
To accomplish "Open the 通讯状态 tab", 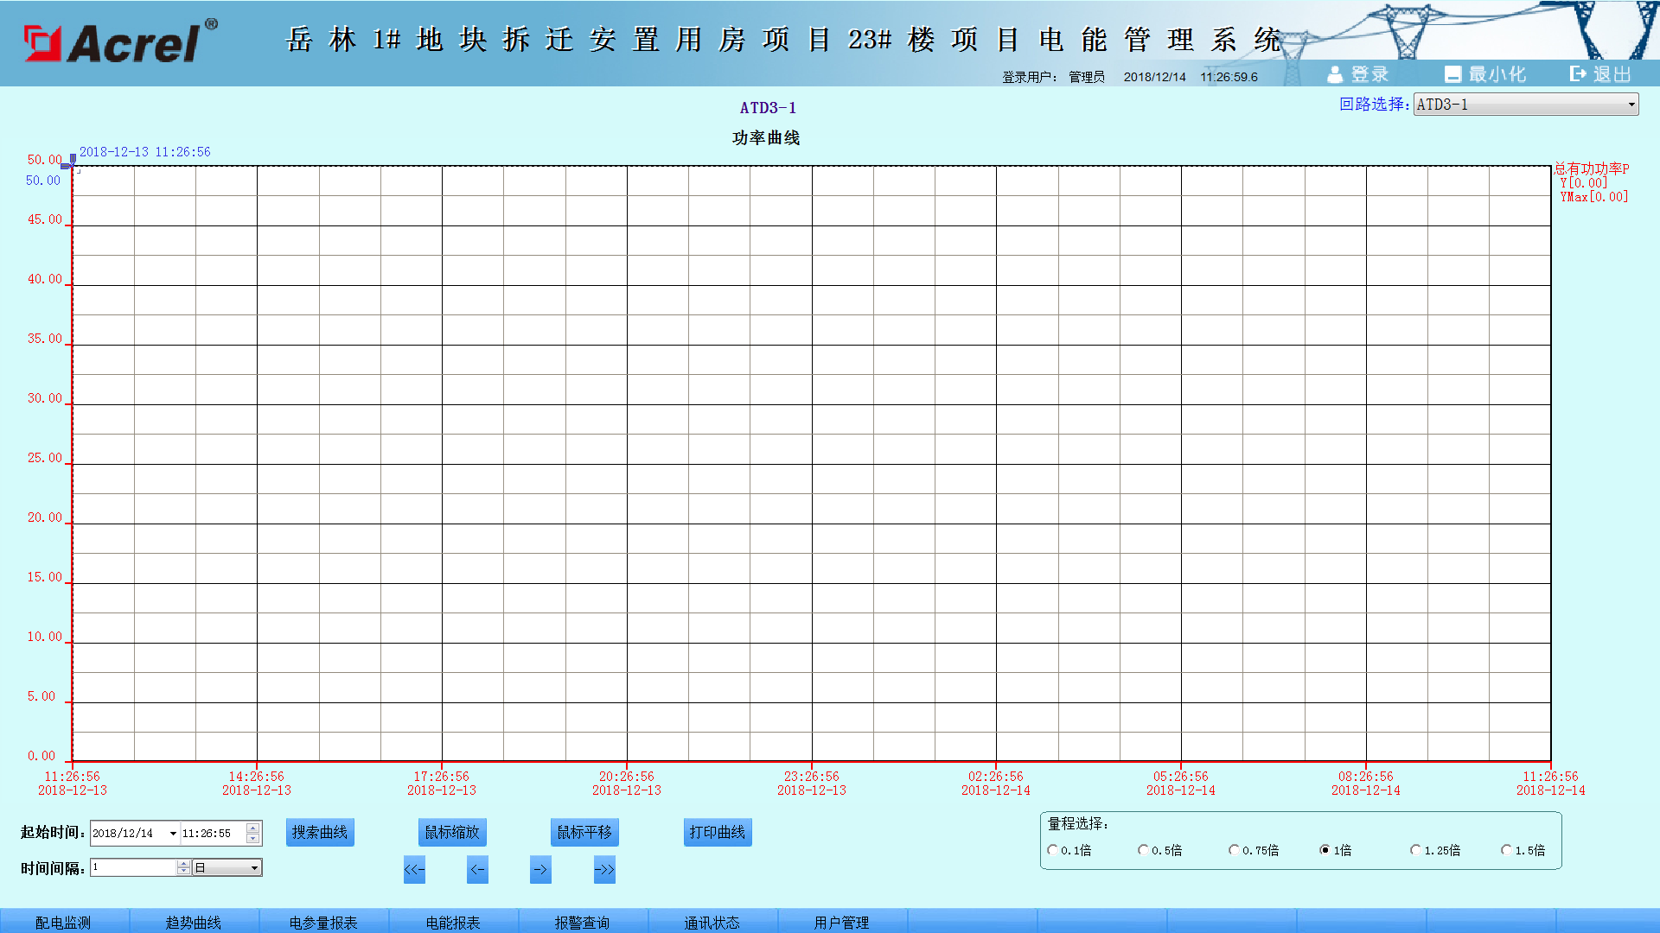I will [712, 922].
